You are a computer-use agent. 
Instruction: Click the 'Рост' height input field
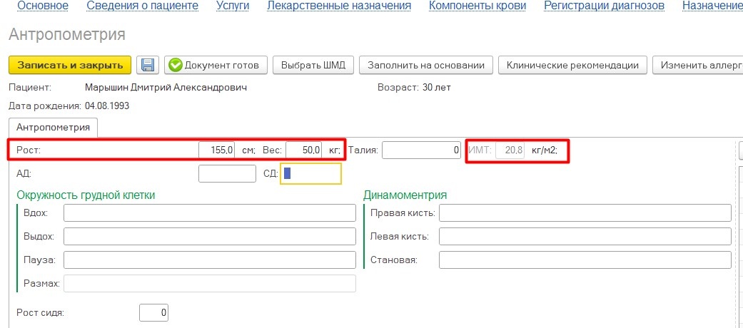tap(216, 150)
